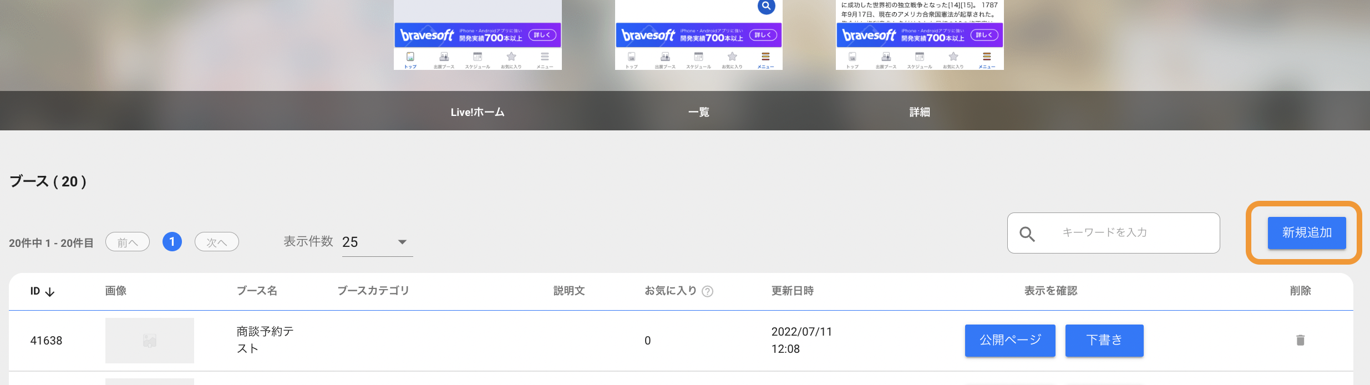Click 詳しく on bravesoft banner in 詳細 preview
This screenshot has width=1370, height=385.
coord(984,35)
